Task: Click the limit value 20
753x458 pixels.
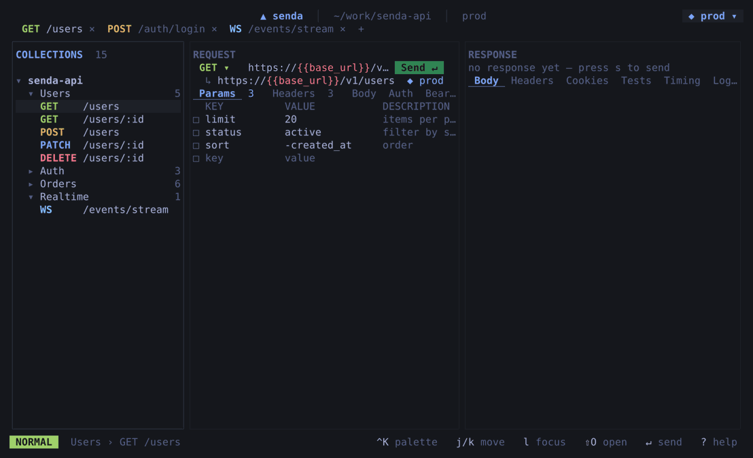Action: (x=291, y=120)
